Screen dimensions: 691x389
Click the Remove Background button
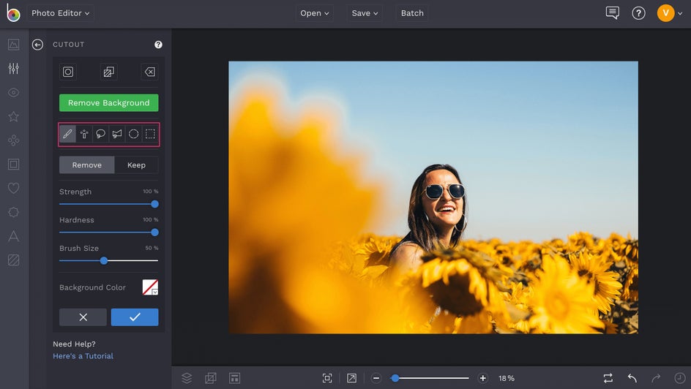(x=108, y=103)
